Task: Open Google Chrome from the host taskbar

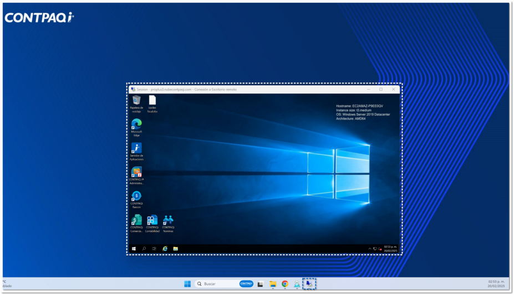Action: [284, 284]
